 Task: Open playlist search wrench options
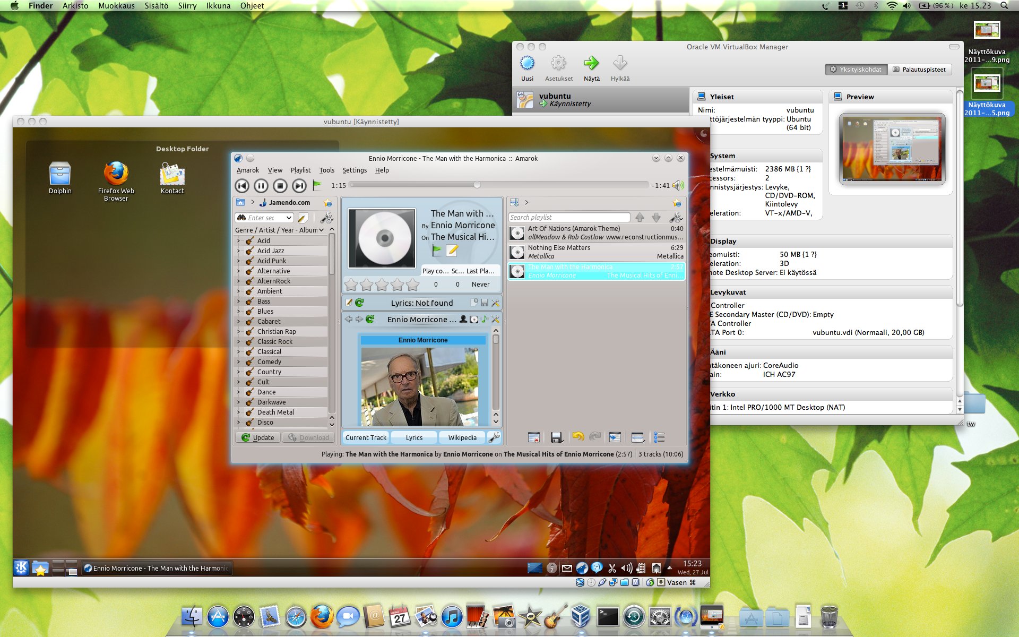(676, 218)
